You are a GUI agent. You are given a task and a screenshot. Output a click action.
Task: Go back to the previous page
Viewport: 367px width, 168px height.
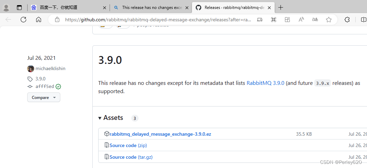pos(8,20)
